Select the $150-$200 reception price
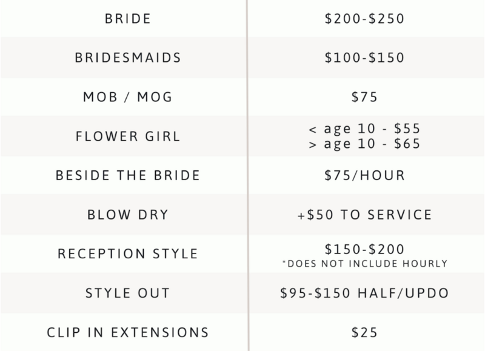The height and width of the screenshot is (351, 485). [x=365, y=249]
